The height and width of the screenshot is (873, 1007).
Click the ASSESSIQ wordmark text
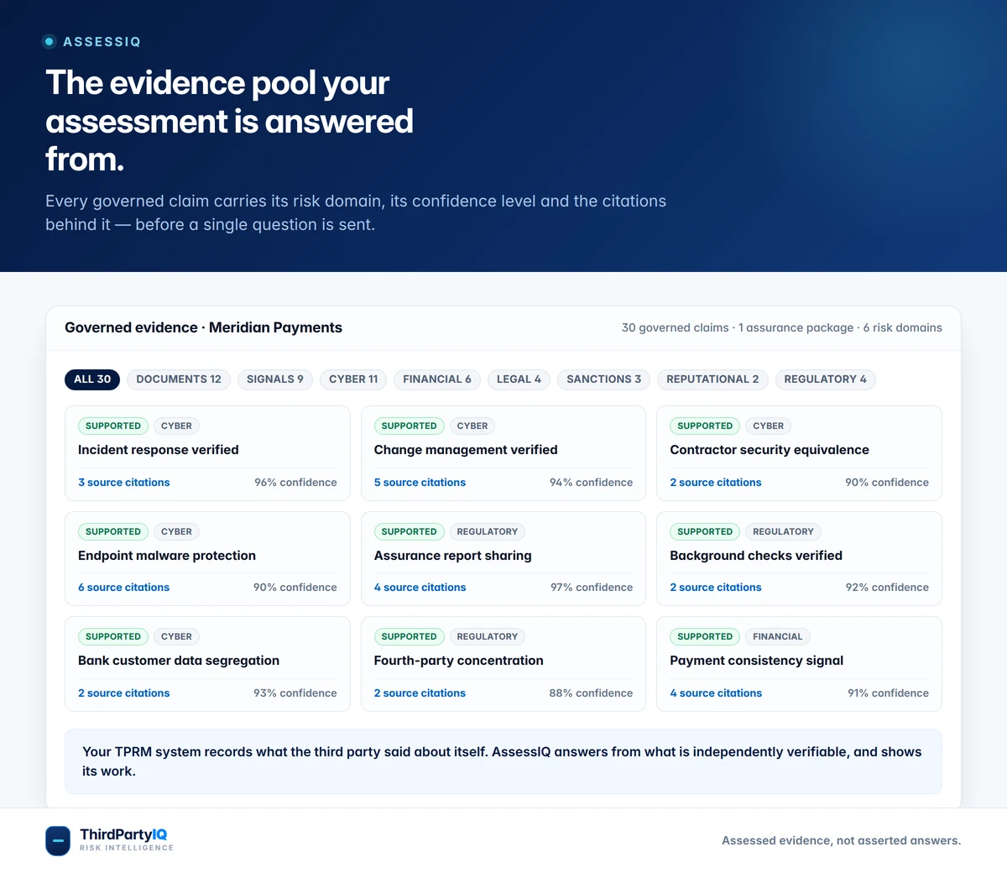click(102, 42)
